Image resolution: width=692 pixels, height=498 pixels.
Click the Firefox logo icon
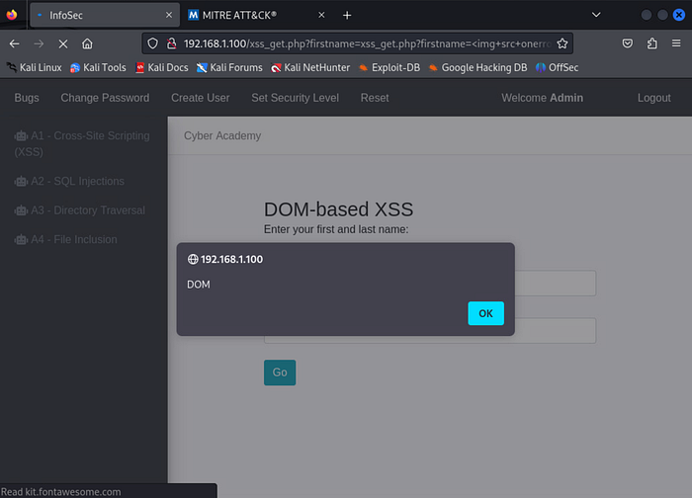click(x=12, y=15)
